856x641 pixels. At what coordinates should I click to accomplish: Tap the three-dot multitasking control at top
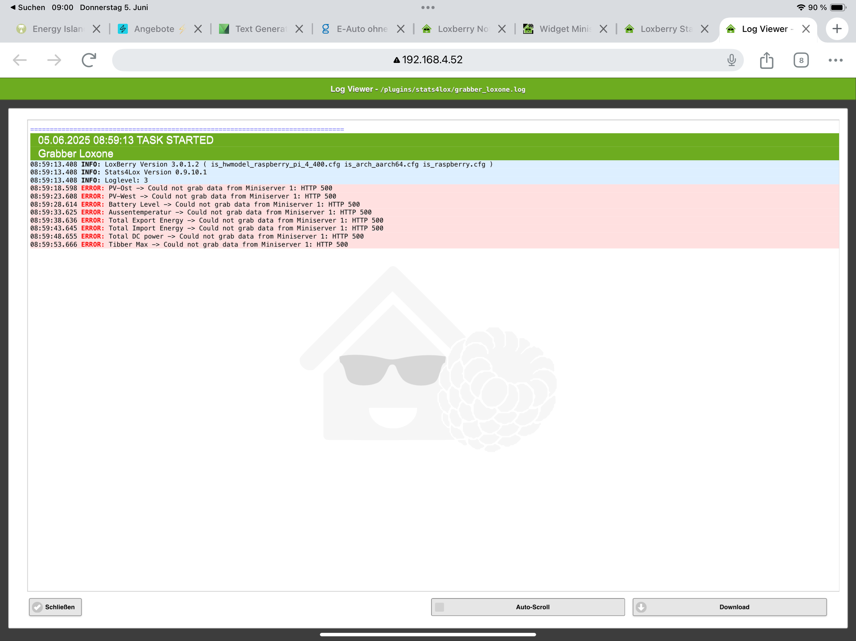coord(428,7)
